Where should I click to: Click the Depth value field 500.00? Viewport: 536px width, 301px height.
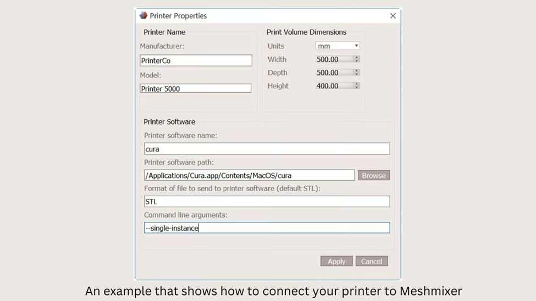point(334,73)
